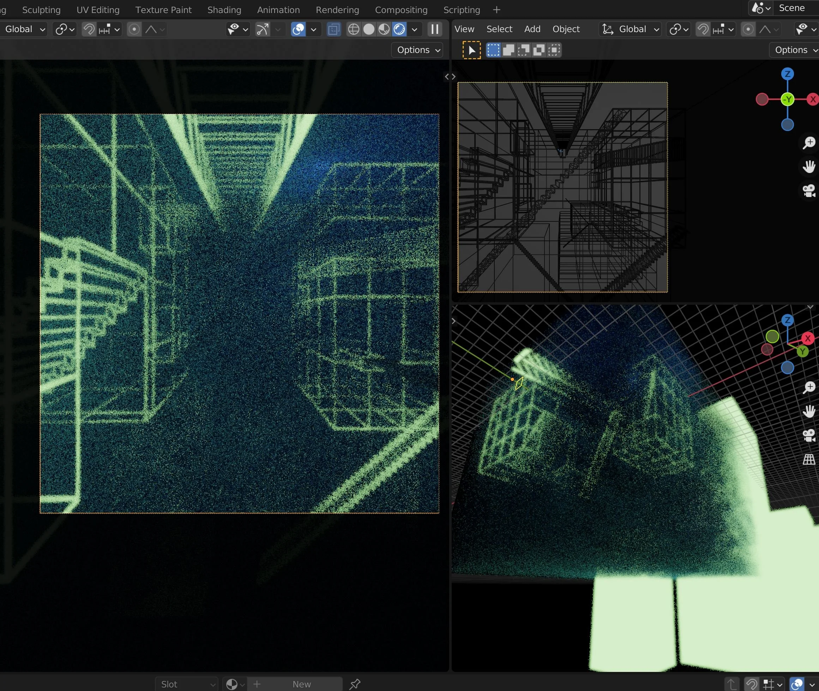Toggle X-ray display in left viewport

(333, 29)
